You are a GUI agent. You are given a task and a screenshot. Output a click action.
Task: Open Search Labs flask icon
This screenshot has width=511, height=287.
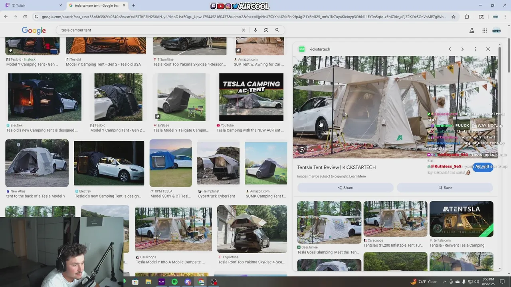click(x=472, y=31)
